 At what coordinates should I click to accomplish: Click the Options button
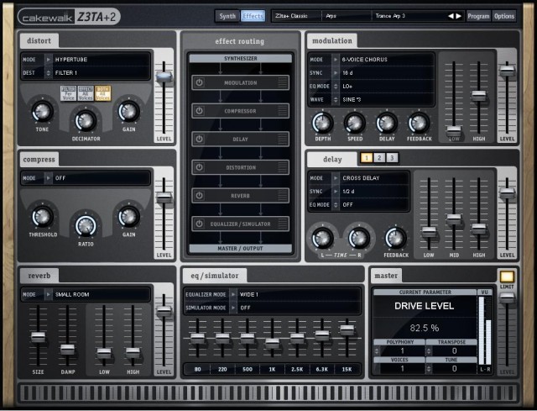504,16
